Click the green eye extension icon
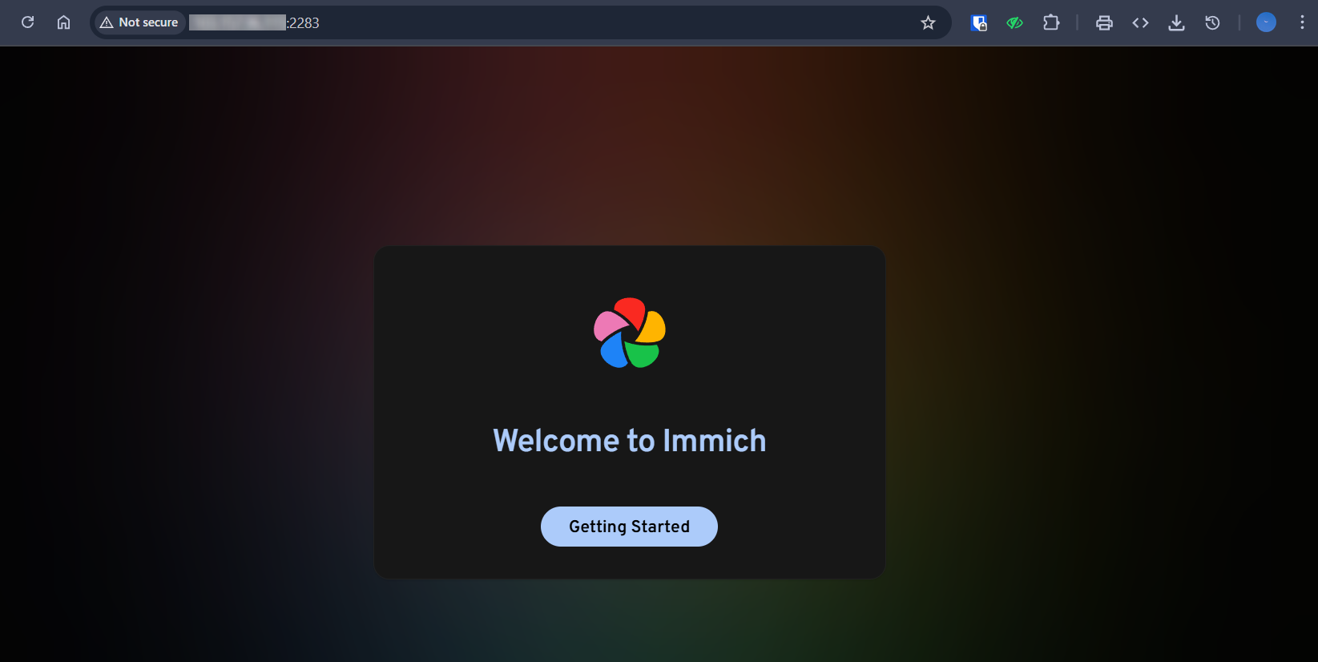This screenshot has width=1318, height=662. click(x=1014, y=22)
